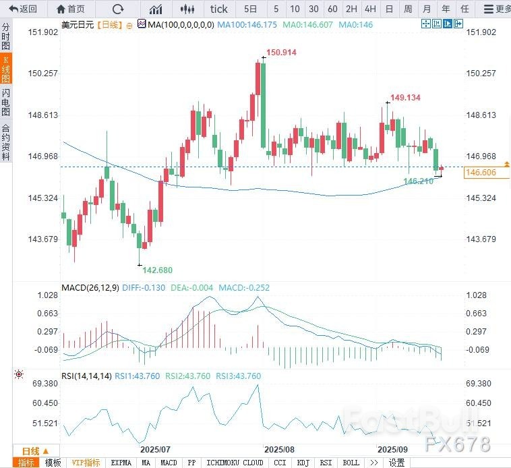Switch to 分时图 side tab

(6, 38)
